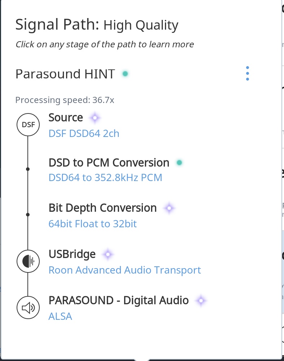Click the purple star beside USBridge
Screen dimensions: 284x361
tap(108, 254)
